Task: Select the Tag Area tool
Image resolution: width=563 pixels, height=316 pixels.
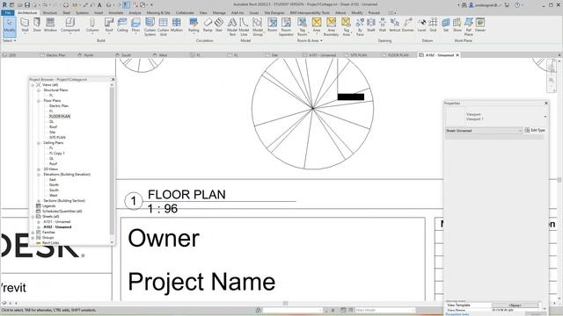Action: tap(346, 27)
